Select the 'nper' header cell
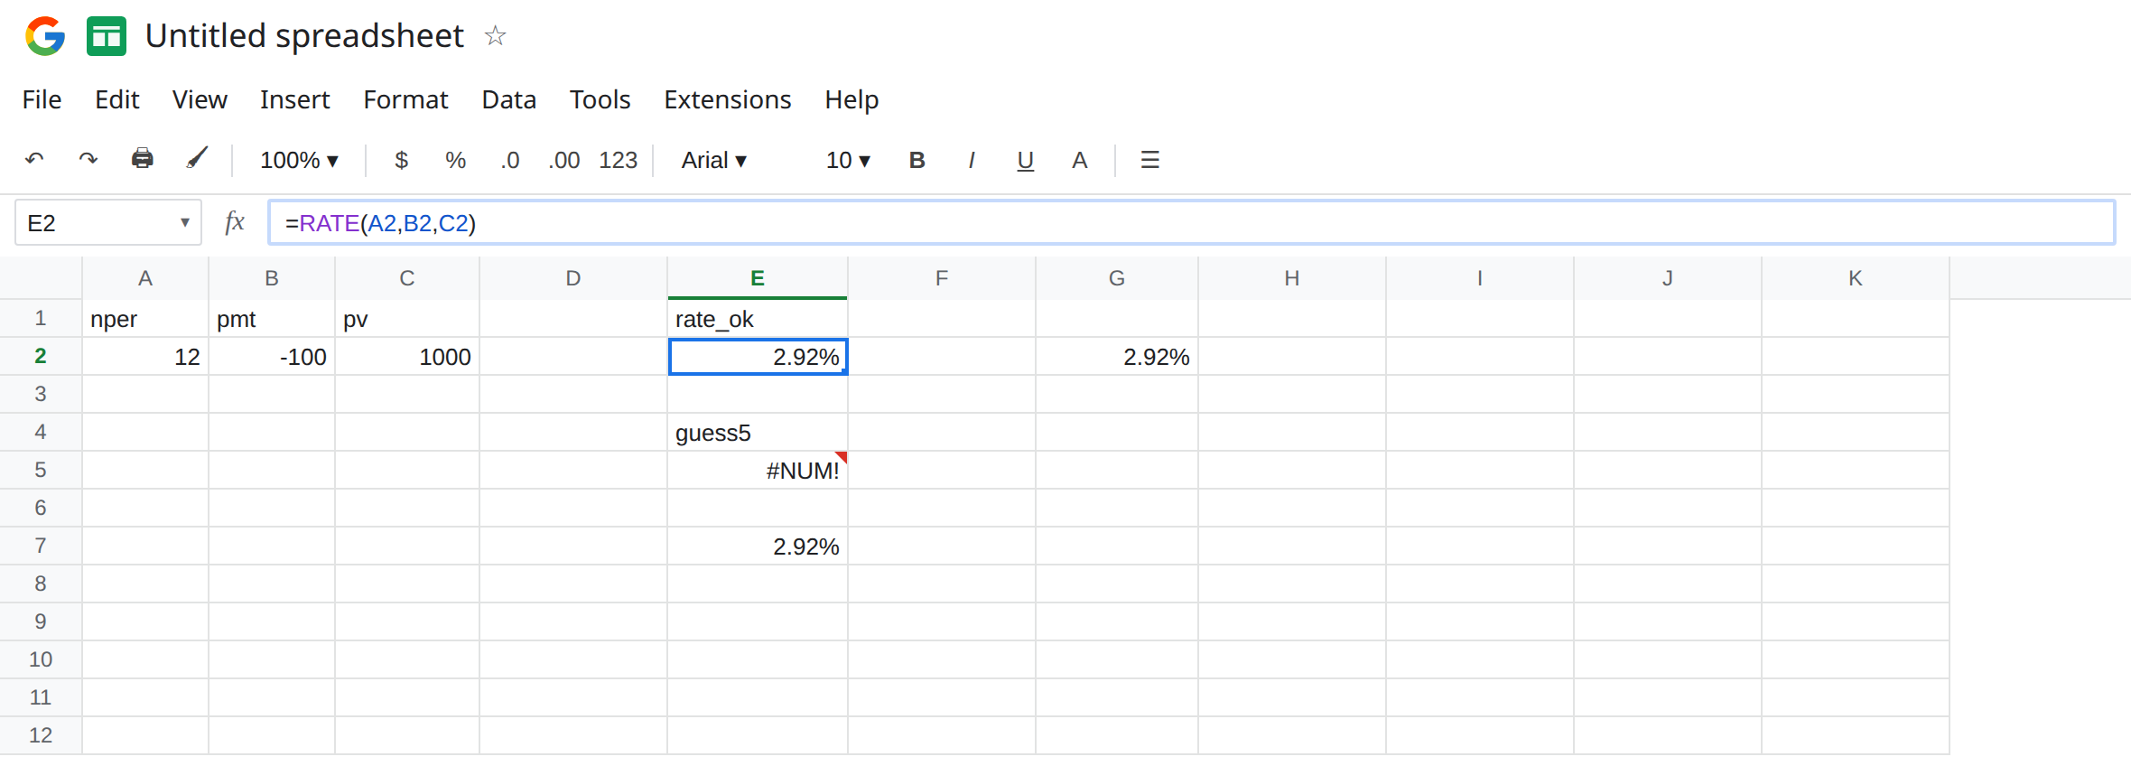The image size is (2131, 766). pyautogui.click(x=145, y=318)
